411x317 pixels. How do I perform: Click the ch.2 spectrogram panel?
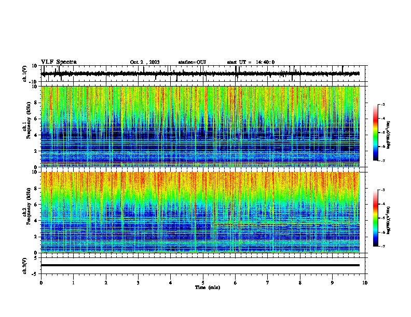pyautogui.click(x=200, y=212)
